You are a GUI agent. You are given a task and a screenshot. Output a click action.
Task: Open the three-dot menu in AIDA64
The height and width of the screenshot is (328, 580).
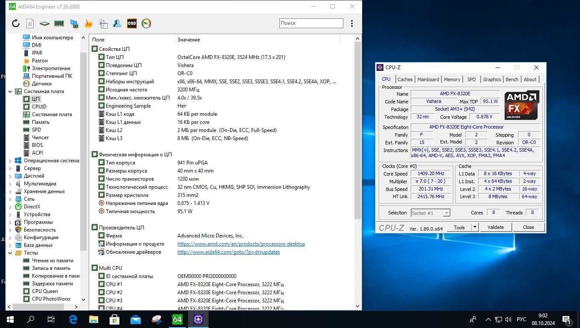point(352,23)
